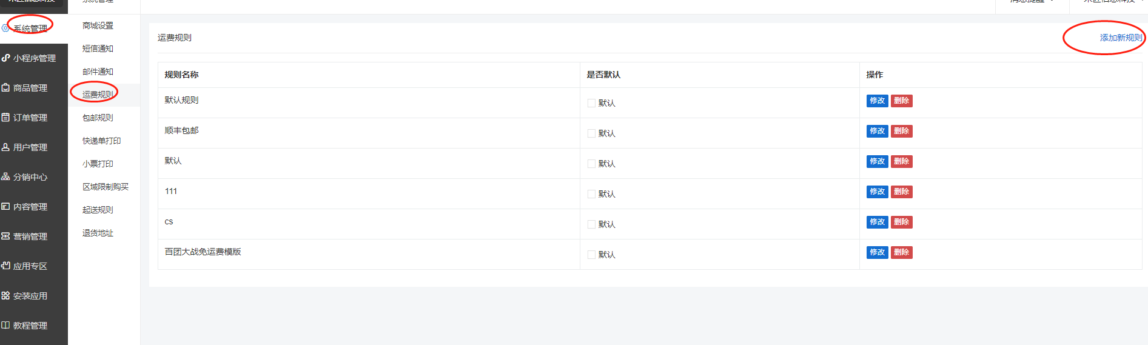This screenshot has height=345, width=1148.
Task: Click the 添加新规则 link
Action: pos(1121,38)
